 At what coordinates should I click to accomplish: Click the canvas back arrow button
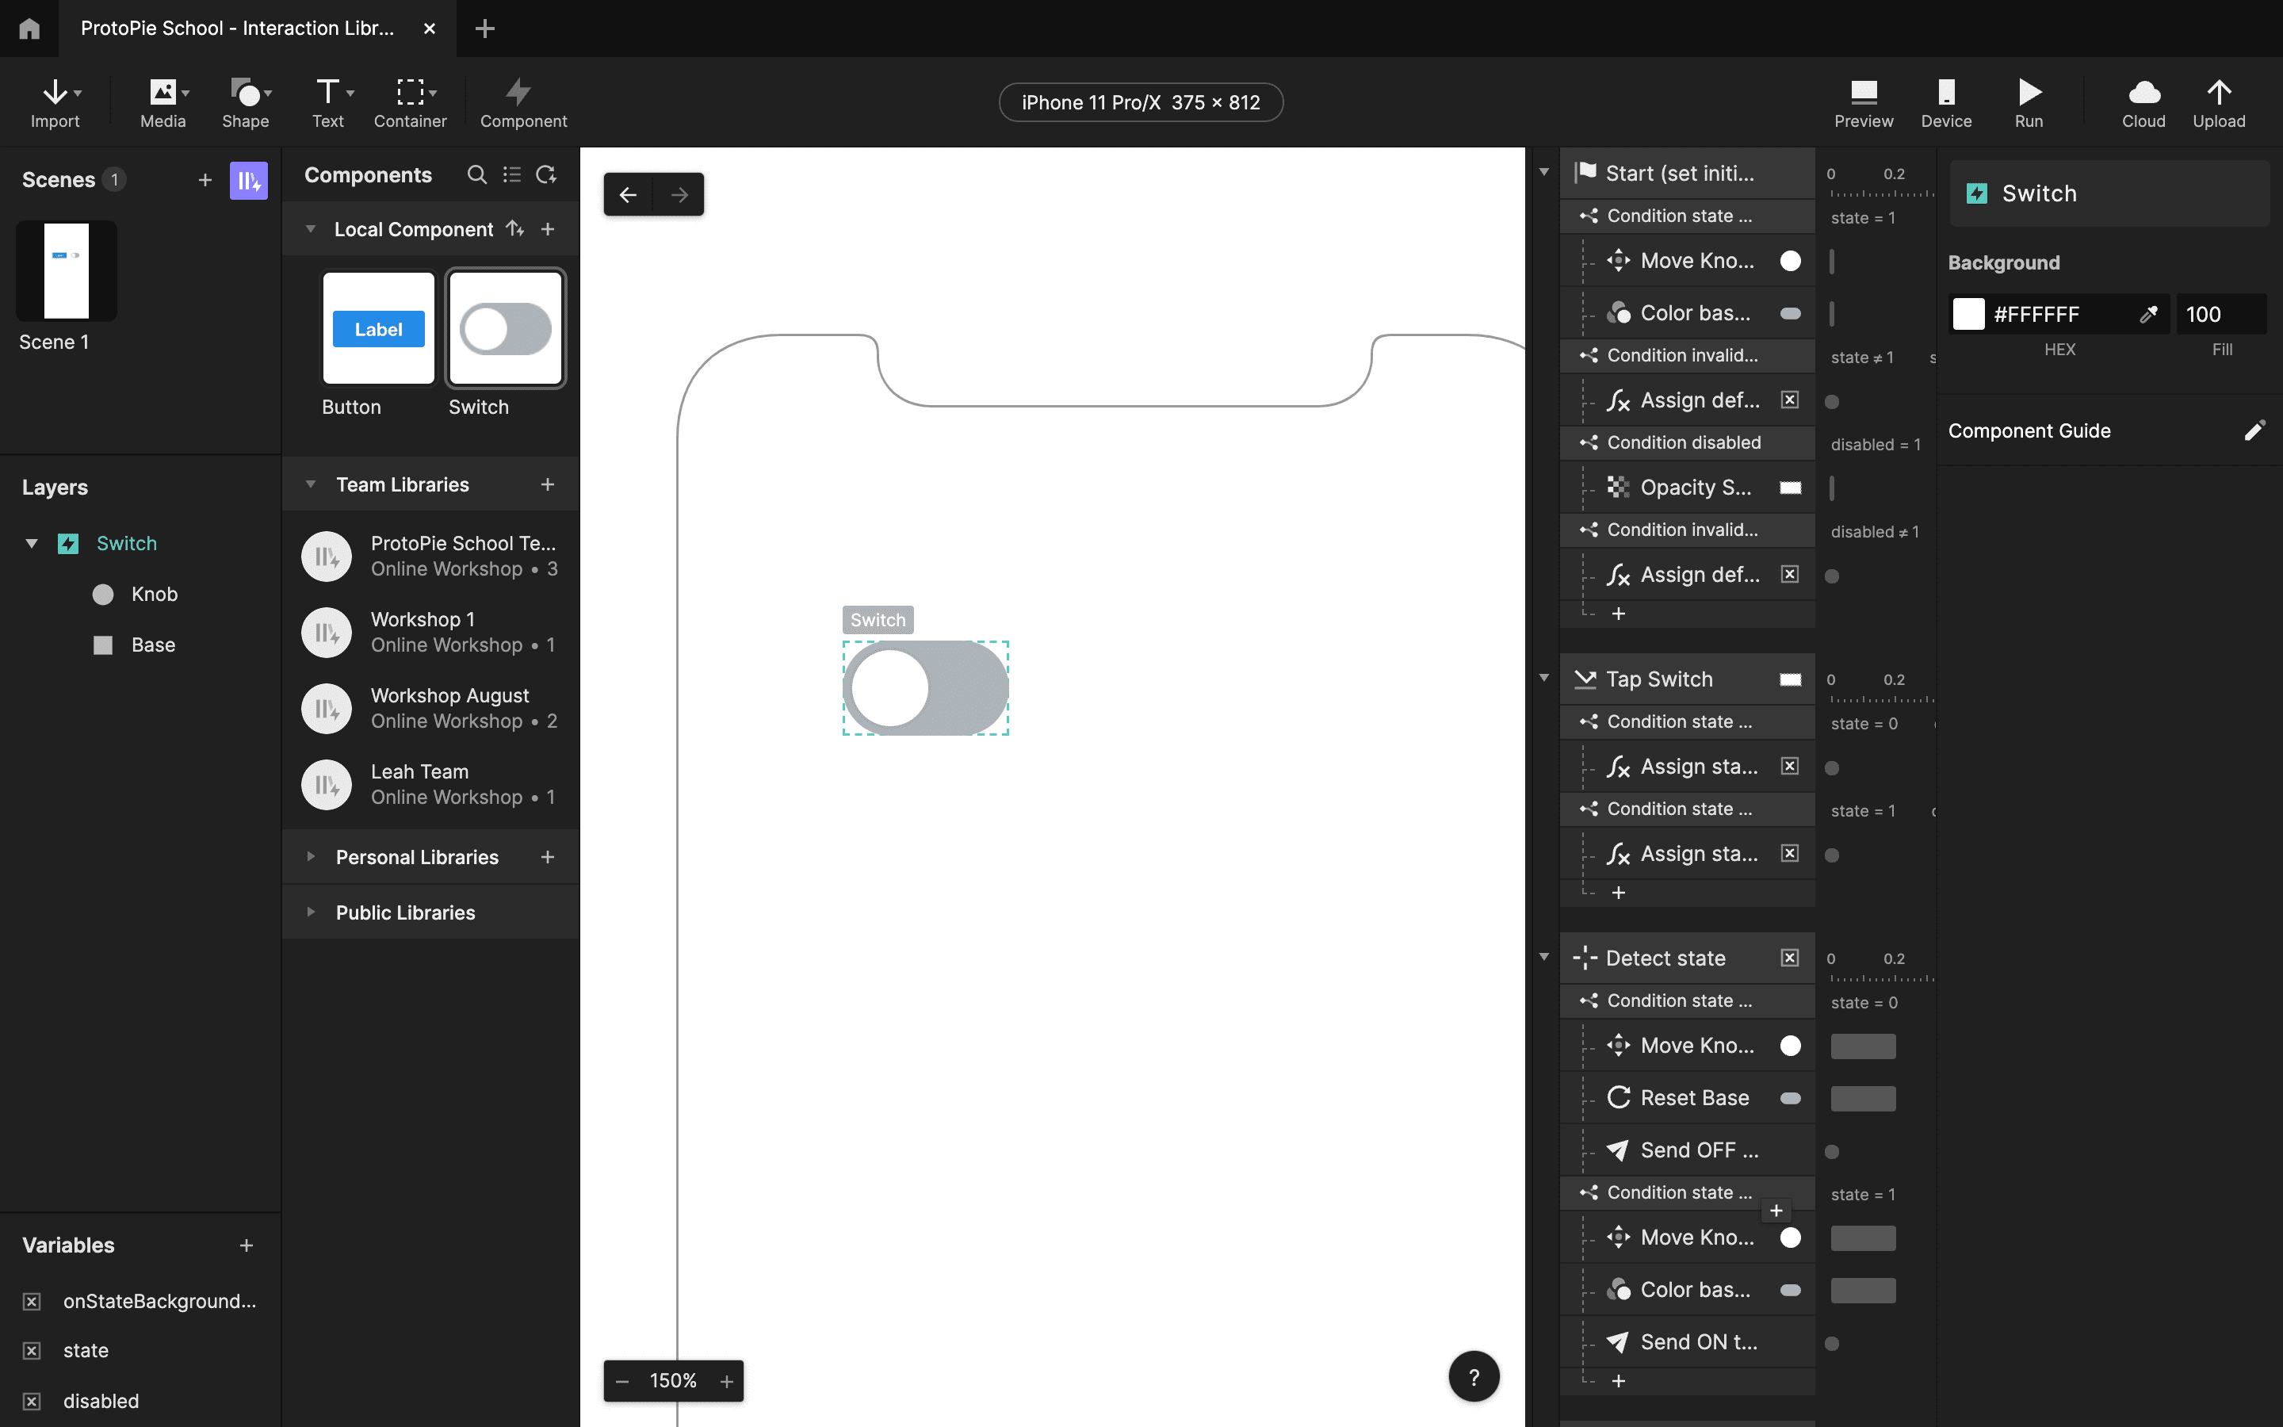coord(629,194)
